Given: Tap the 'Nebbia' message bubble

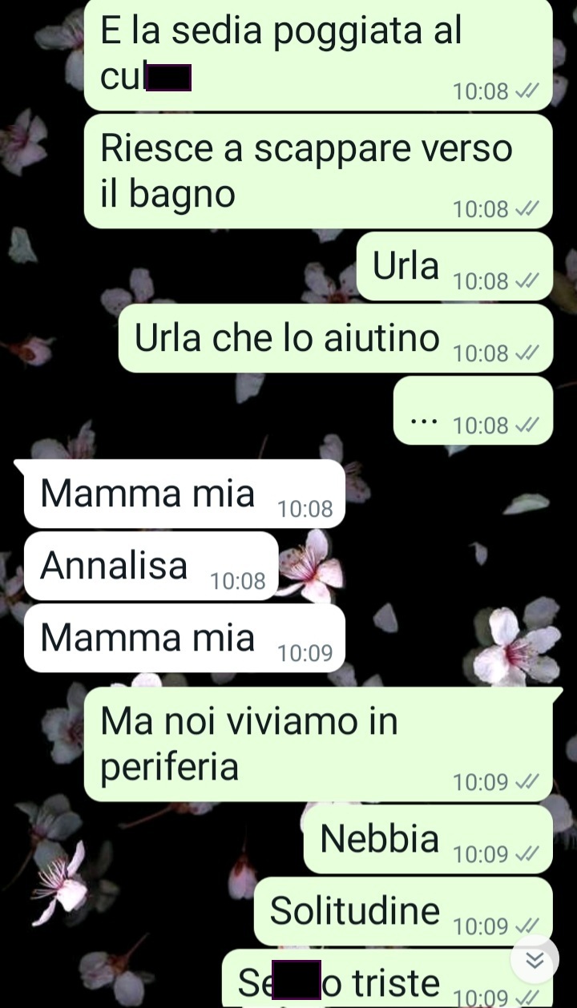Looking at the screenshot, I should coord(428,840).
